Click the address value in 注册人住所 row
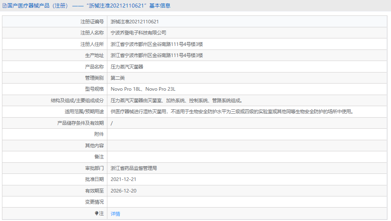The image size is (391, 221). coord(157,44)
